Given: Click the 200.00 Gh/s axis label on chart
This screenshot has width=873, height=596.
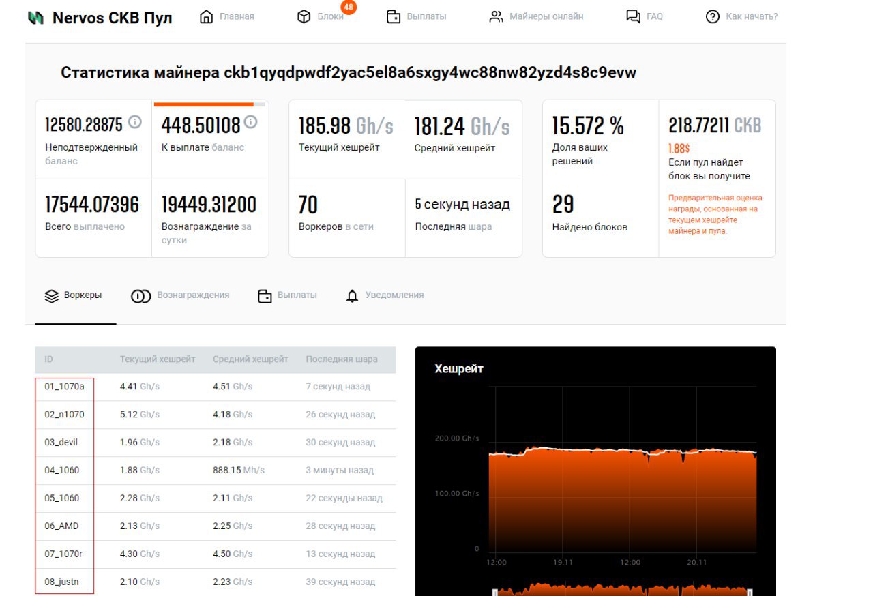Looking at the screenshot, I should click(457, 438).
